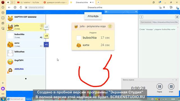Click the Найти button on the taskbar
Viewport: 180px width, 101px height.
click(x=28, y=99)
